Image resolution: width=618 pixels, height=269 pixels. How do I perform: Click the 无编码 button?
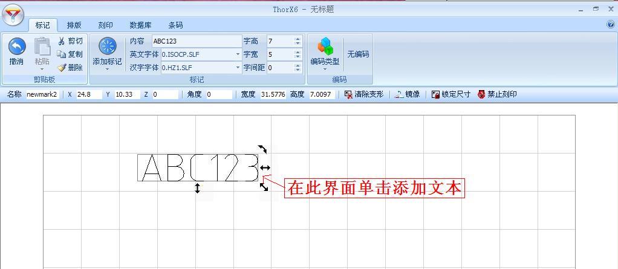coord(358,54)
